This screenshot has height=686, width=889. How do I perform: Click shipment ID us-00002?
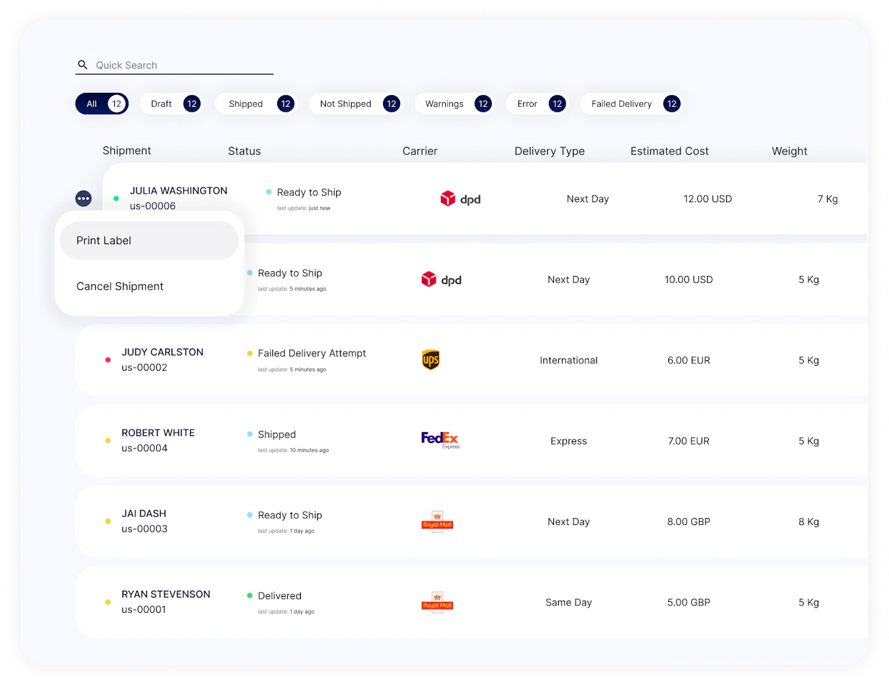tap(144, 368)
